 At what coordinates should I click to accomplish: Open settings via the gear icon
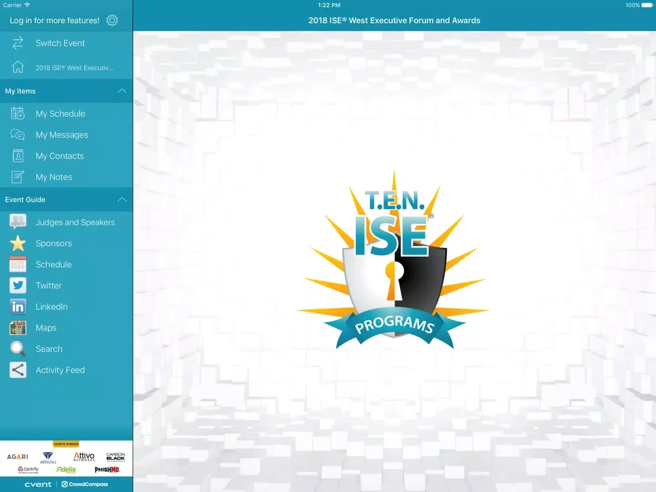pos(112,21)
